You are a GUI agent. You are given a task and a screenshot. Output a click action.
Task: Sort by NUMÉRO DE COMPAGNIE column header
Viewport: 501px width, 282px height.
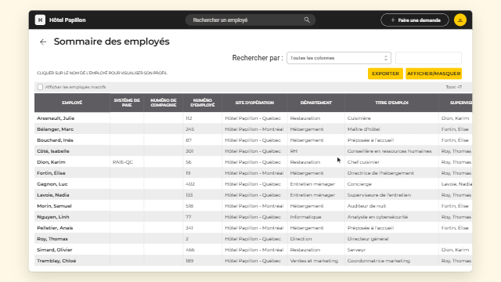pyautogui.click(x=164, y=103)
